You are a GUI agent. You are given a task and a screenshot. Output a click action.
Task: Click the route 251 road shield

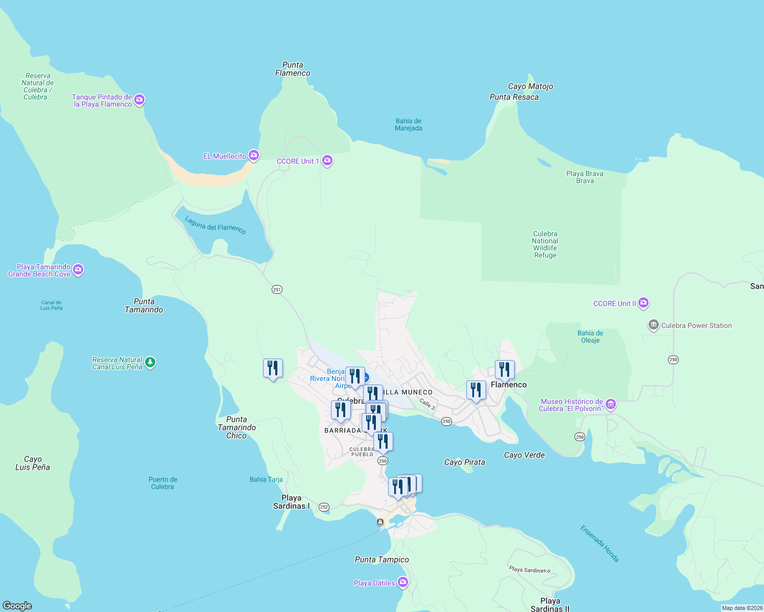click(276, 289)
